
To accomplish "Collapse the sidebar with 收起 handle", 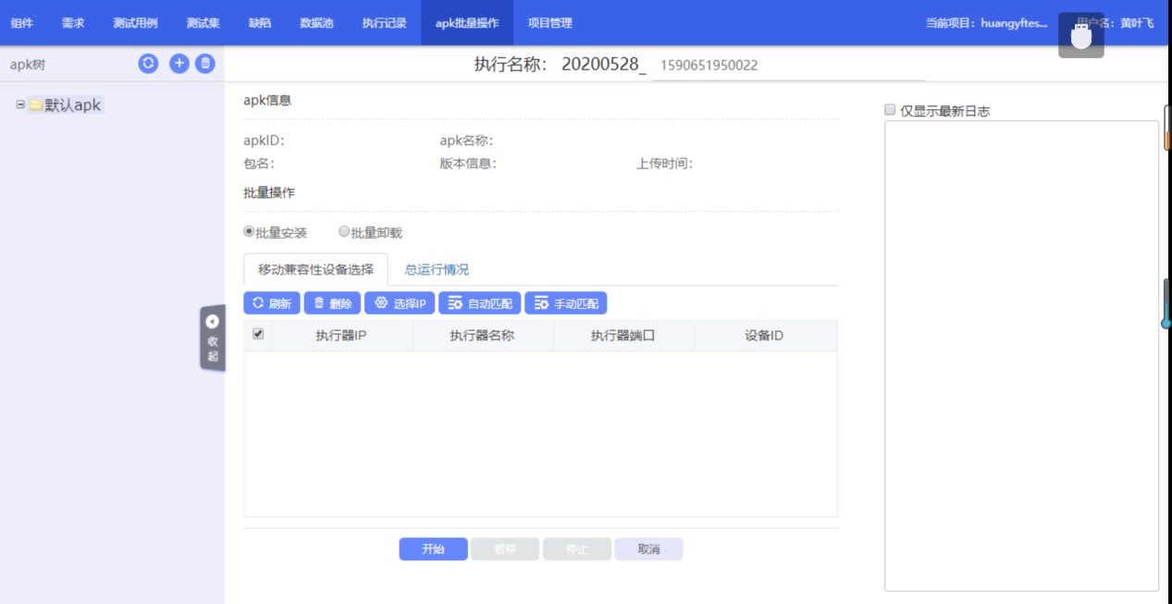I will coord(213,338).
